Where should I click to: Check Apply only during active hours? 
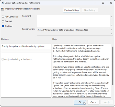click(3, 59)
